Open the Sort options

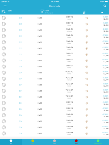coord(7,11)
